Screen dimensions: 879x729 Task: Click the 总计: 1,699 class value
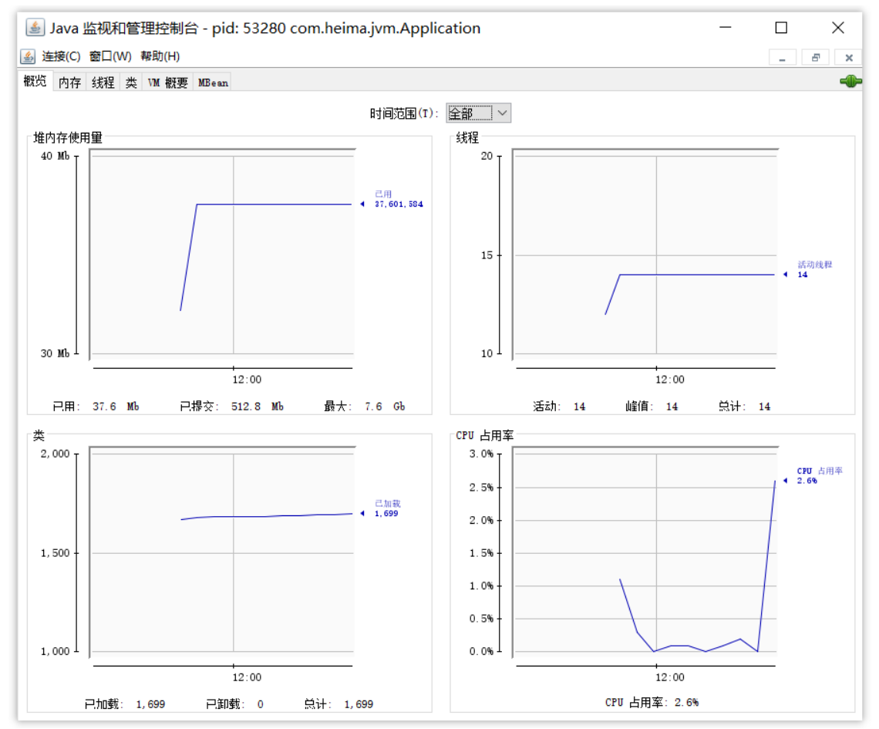point(338,704)
